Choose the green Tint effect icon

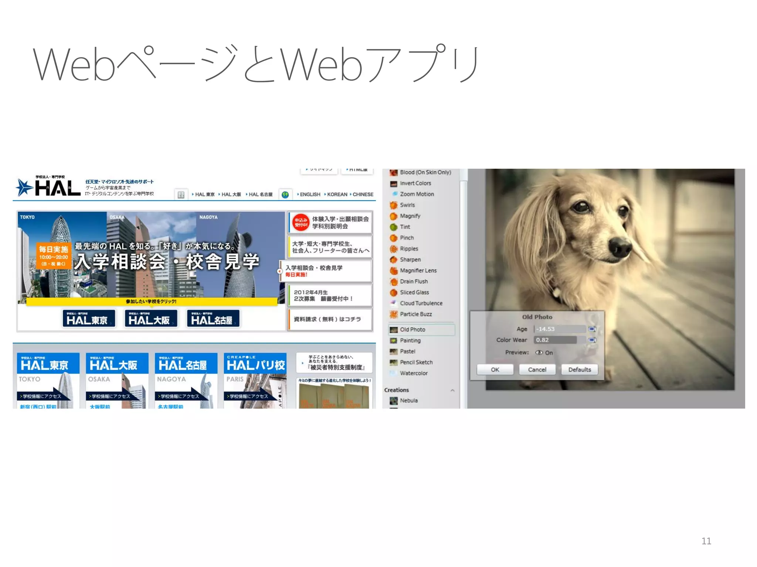tap(393, 227)
